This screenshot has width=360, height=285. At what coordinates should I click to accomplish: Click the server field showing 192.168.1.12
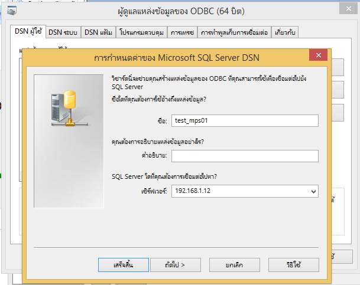click(245, 191)
